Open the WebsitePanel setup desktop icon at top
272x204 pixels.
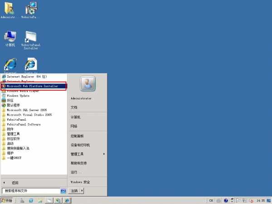pos(30,10)
